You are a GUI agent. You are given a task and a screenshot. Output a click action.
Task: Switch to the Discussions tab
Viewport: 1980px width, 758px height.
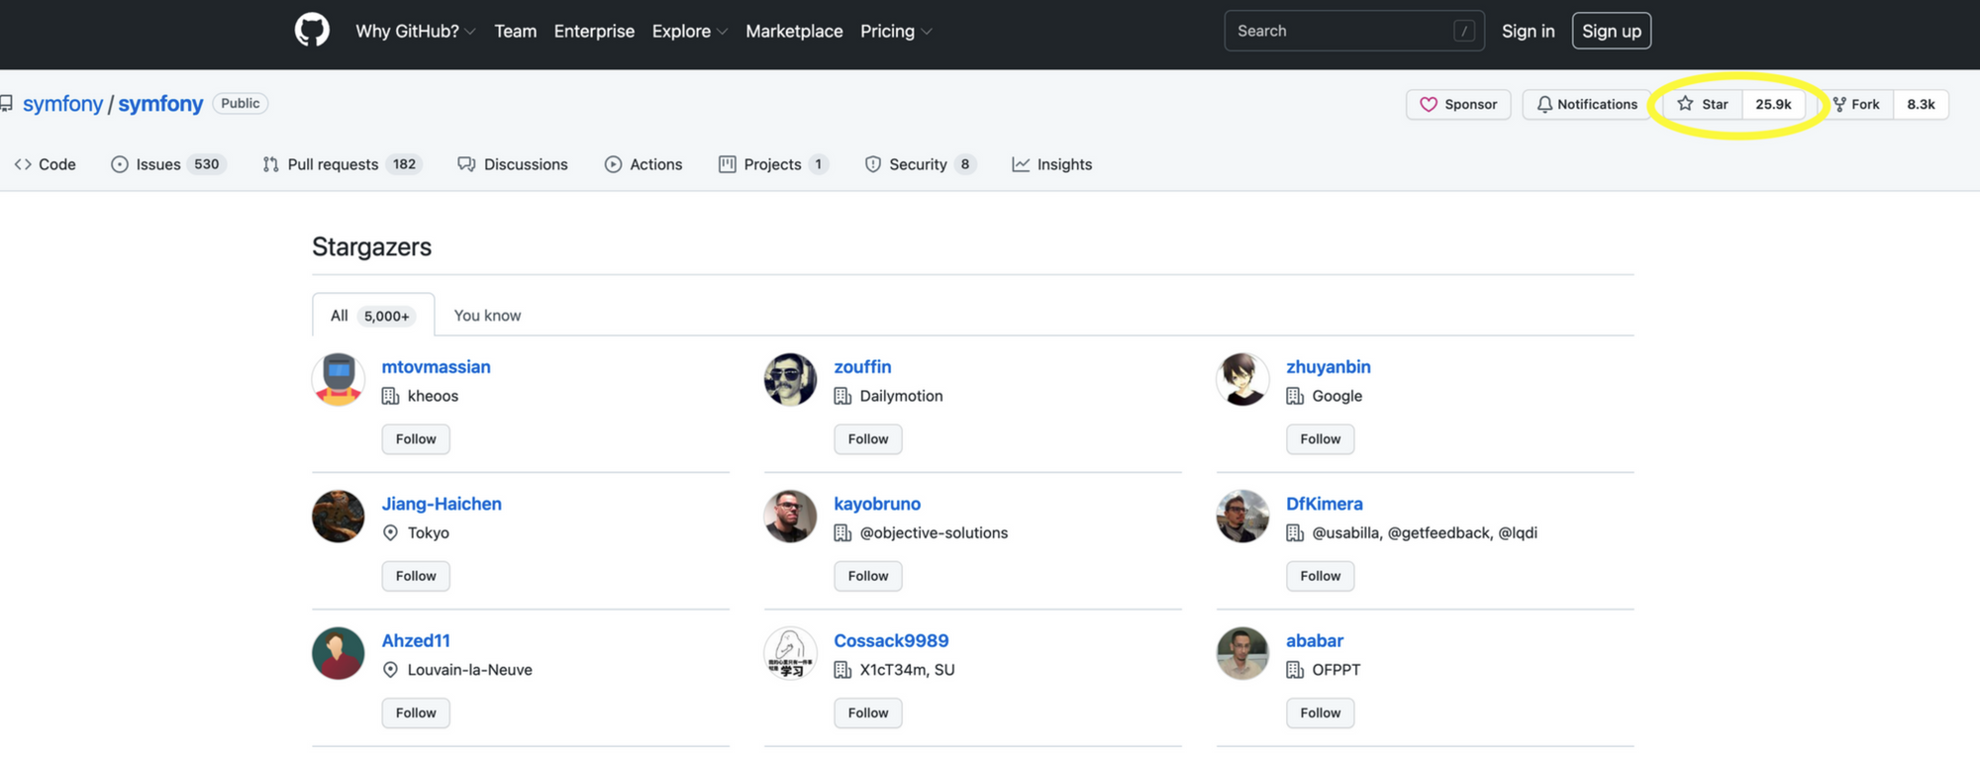(513, 164)
